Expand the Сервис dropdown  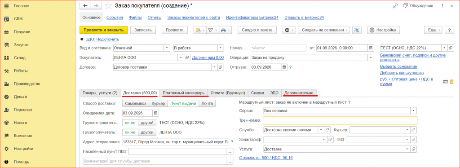pyautogui.click(x=414, y=111)
